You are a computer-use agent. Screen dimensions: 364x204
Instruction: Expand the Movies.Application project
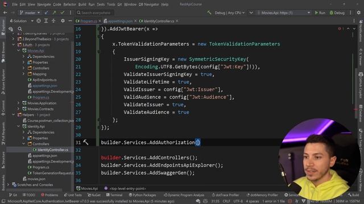(18, 103)
